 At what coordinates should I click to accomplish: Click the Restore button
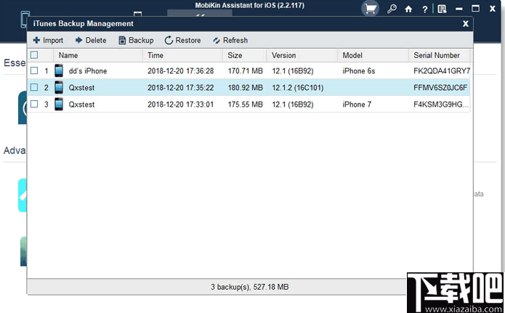click(182, 40)
